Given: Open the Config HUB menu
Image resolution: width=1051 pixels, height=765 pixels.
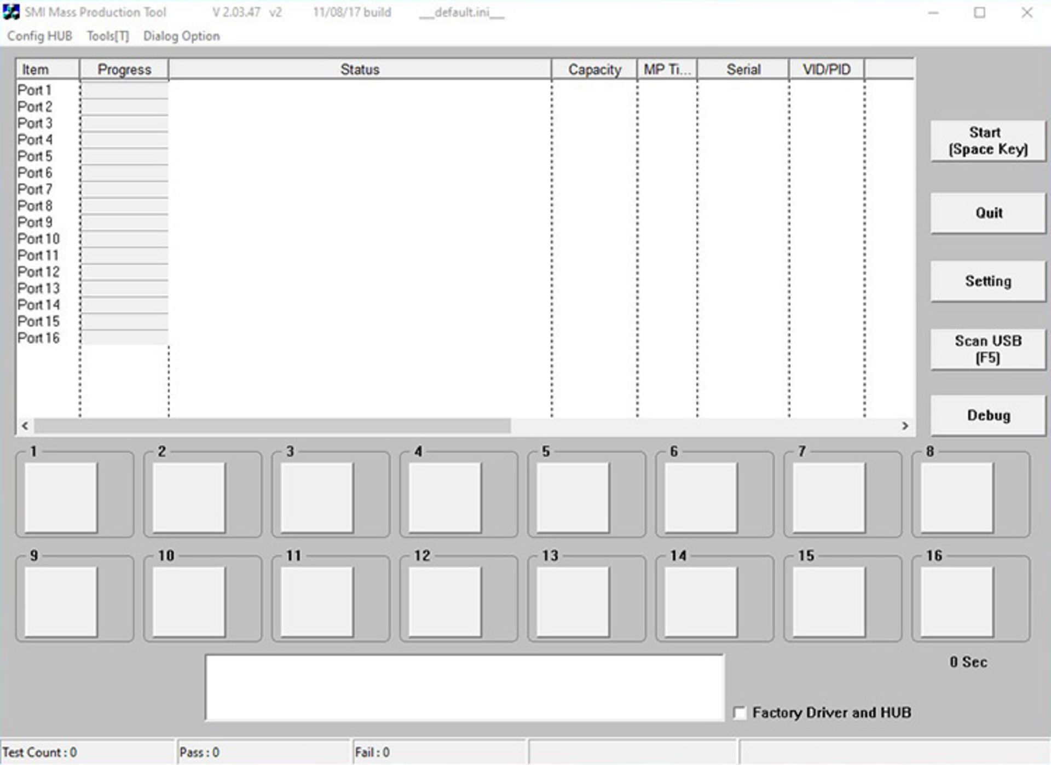Looking at the screenshot, I should [39, 36].
